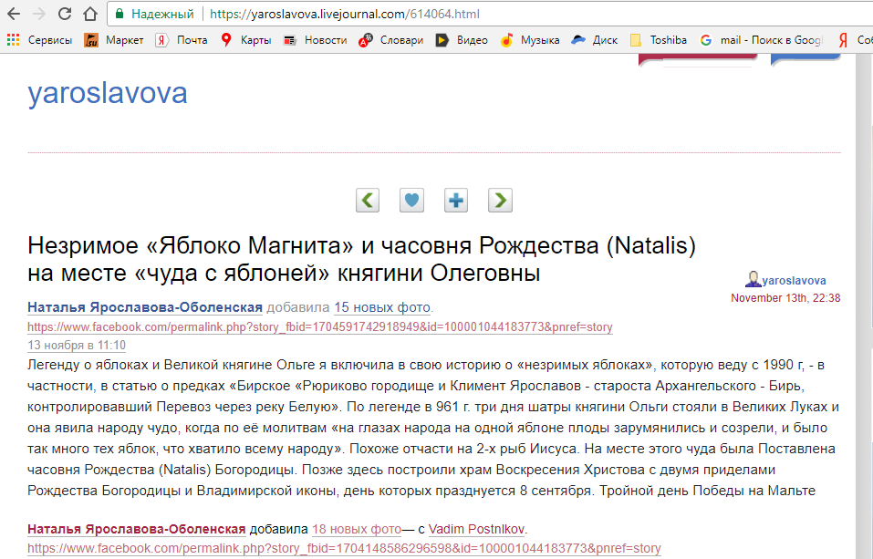Click the red banner button at top right
This screenshot has width=873, height=559.
pos(698,60)
